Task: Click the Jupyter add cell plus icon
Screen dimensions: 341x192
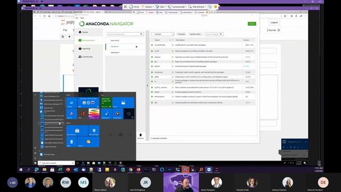Action: pyautogui.click(x=69, y=37)
